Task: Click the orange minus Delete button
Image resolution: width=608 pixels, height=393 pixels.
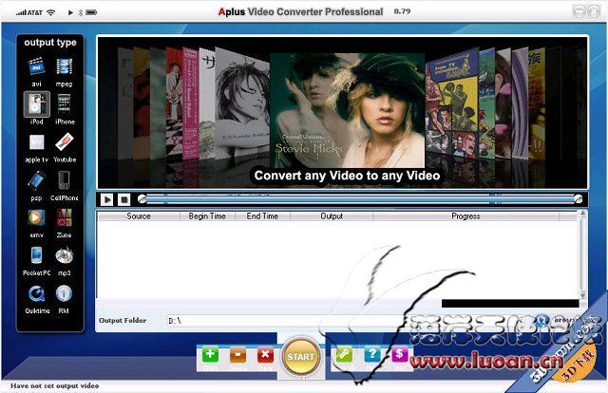Action: [x=237, y=355]
